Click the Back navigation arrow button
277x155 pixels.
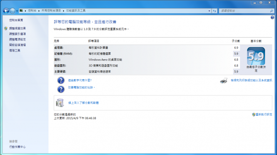6,11
